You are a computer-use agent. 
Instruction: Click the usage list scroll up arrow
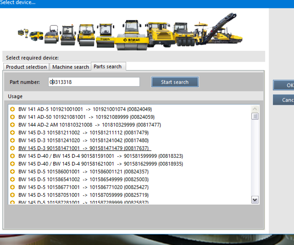[x=255, y=109]
